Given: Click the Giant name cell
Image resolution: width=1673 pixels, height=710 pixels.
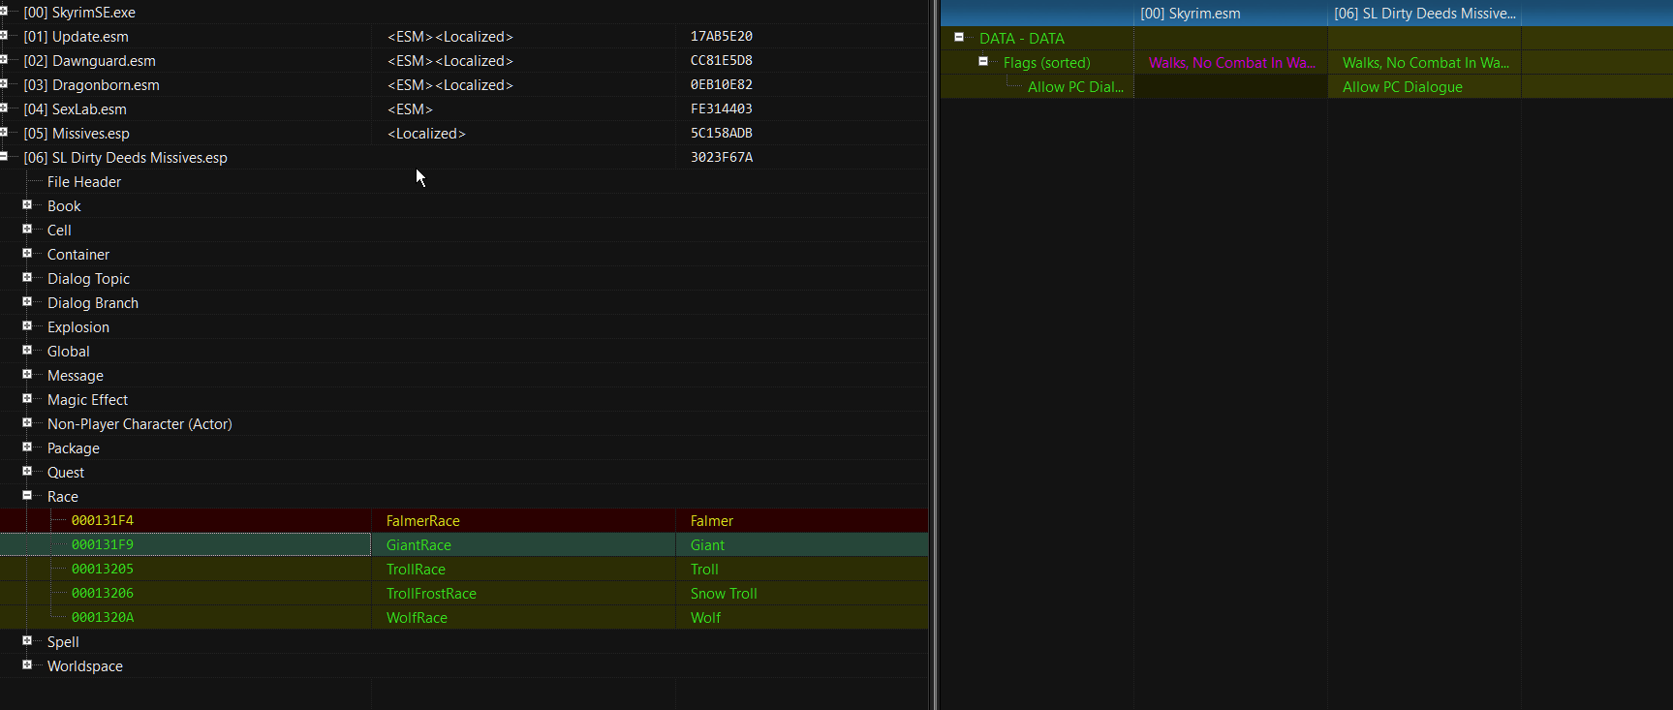Looking at the screenshot, I should coord(707,545).
